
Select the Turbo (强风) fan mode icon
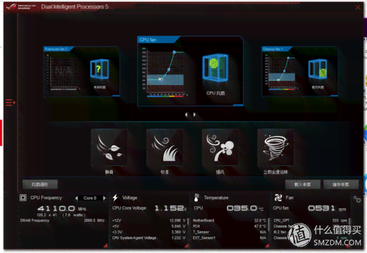click(220, 148)
